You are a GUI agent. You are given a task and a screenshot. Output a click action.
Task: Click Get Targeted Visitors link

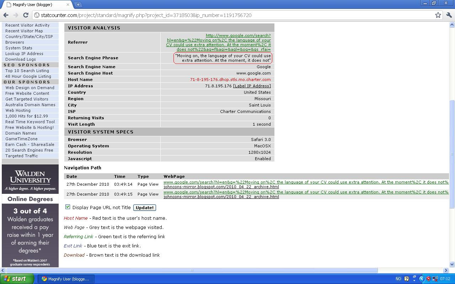point(27,99)
